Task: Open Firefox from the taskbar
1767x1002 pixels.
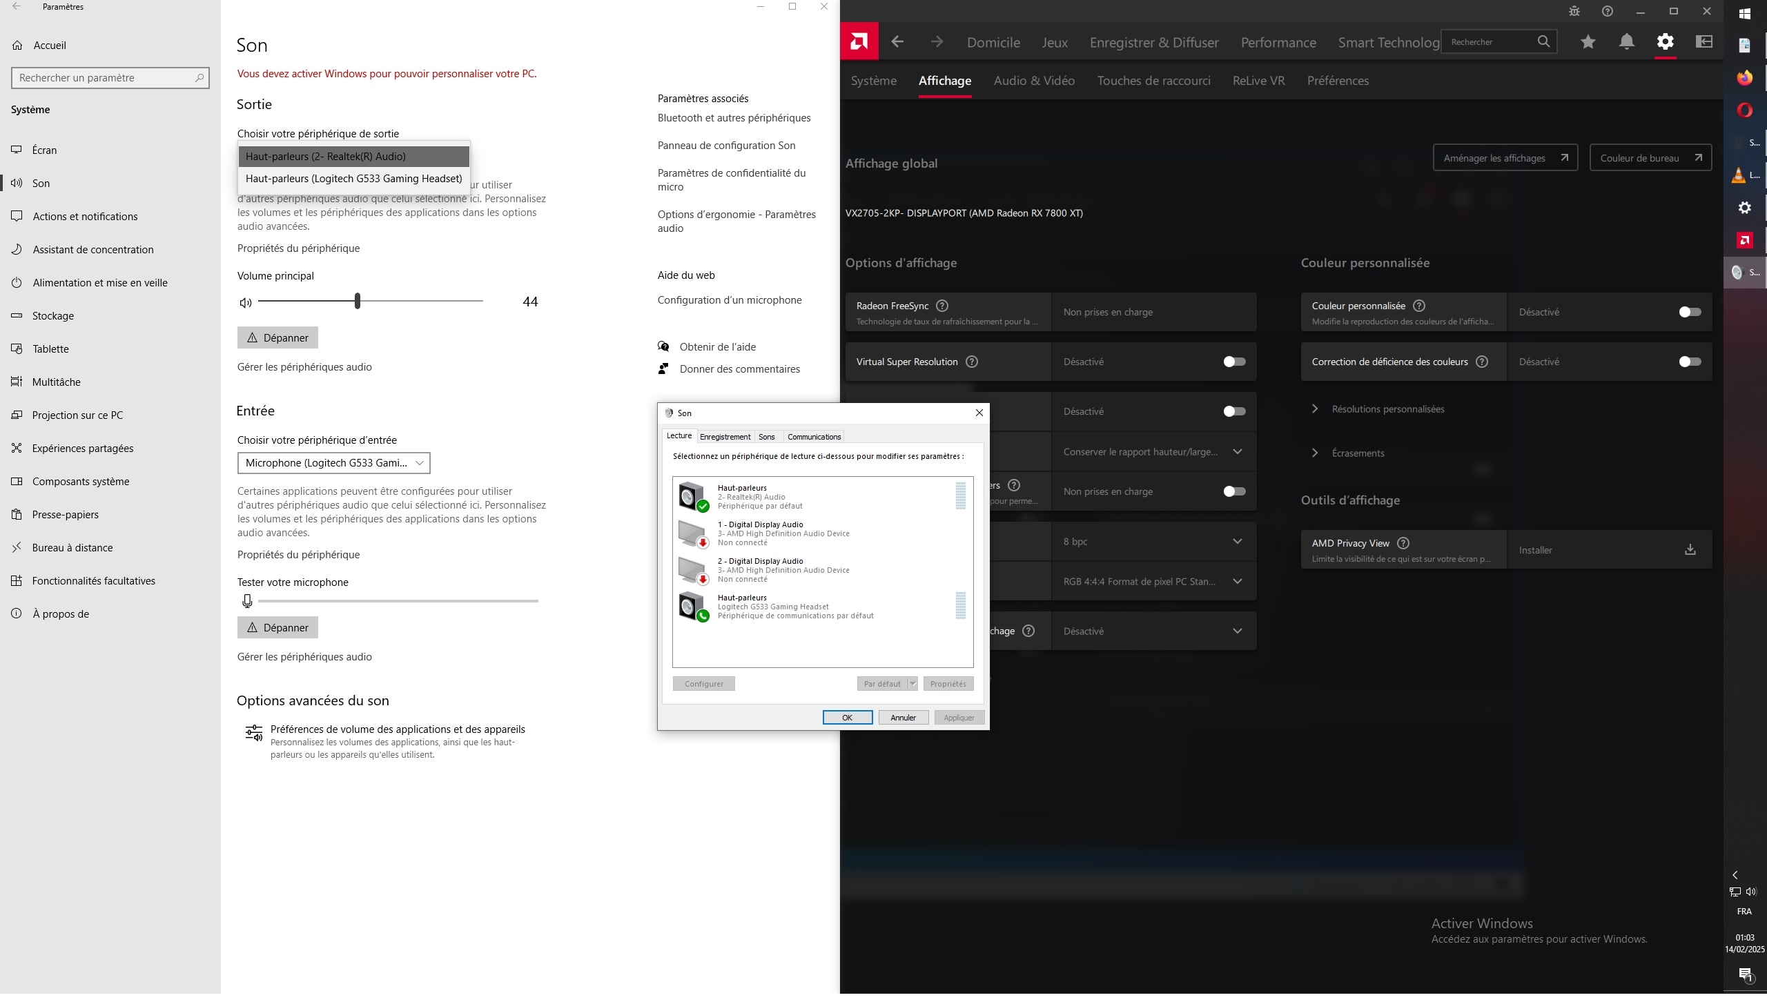Action: click(x=1744, y=78)
